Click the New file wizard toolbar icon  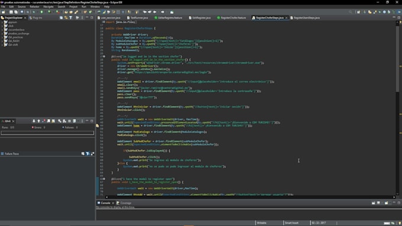[3, 12]
